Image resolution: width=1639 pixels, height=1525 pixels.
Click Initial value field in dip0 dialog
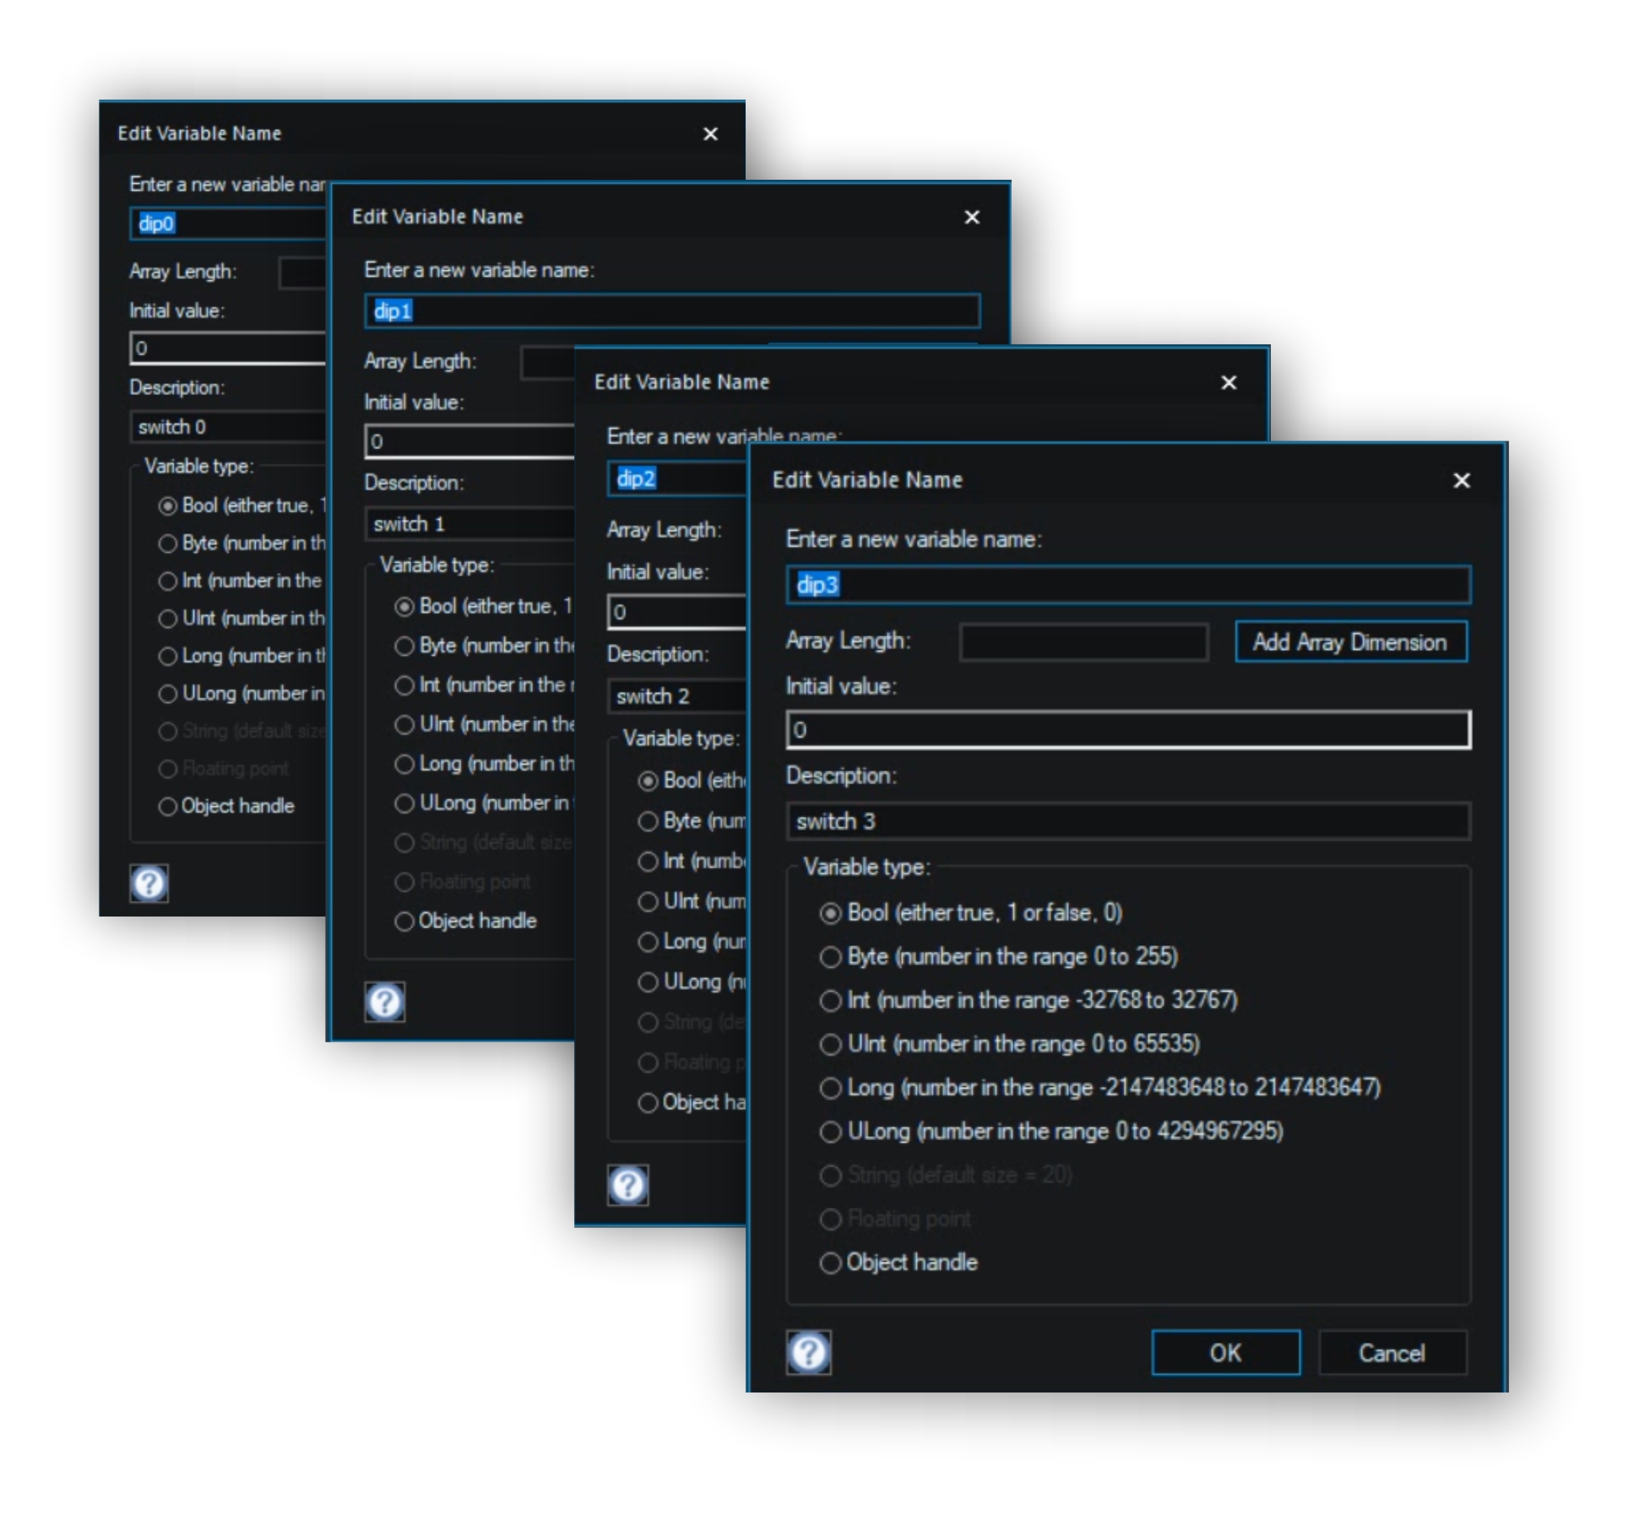pyautogui.click(x=228, y=349)
